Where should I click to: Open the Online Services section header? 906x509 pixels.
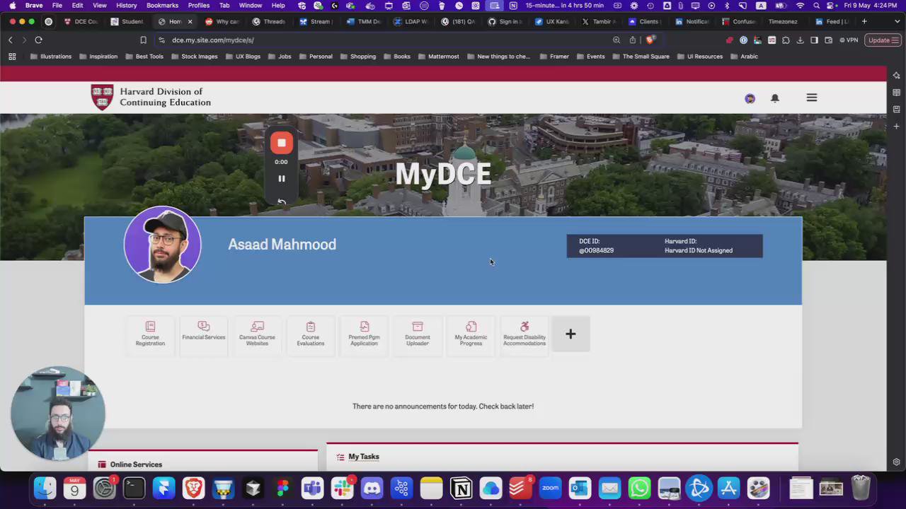(136, 464)
